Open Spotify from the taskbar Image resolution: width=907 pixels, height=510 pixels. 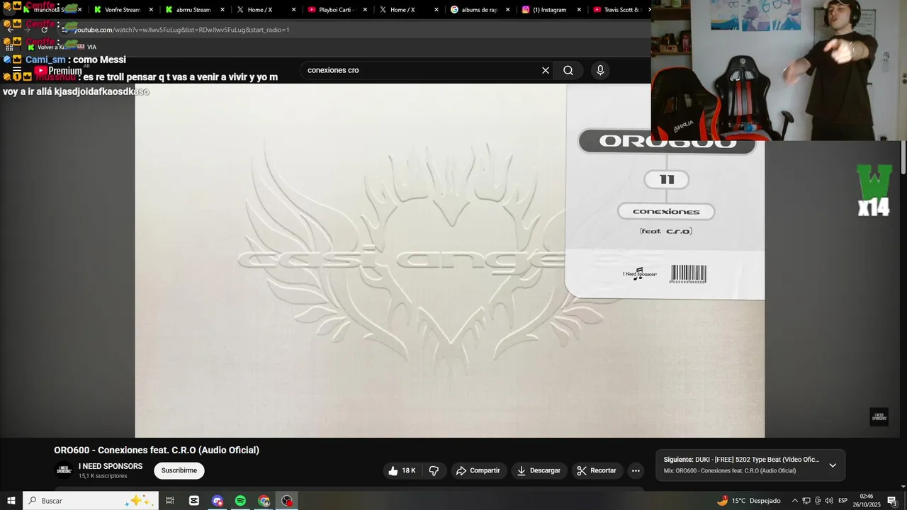(x=240, y=501)
